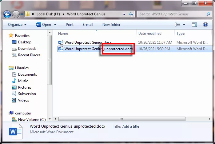Click the Desktop monitor icon
This screenshot has height=144, width=215.
14,42
